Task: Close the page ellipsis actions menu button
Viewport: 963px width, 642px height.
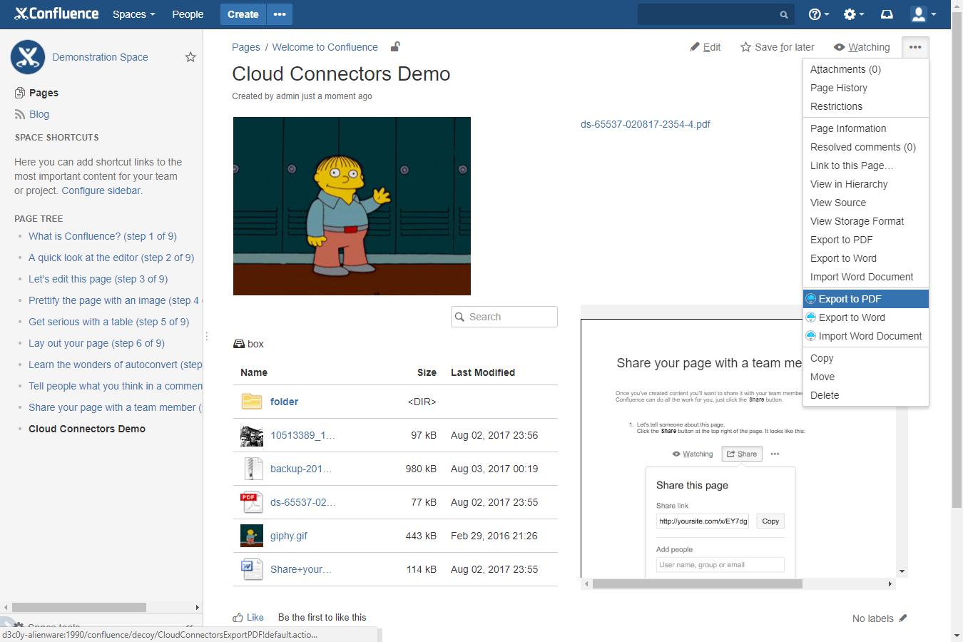Action: [x=915, y=47]
